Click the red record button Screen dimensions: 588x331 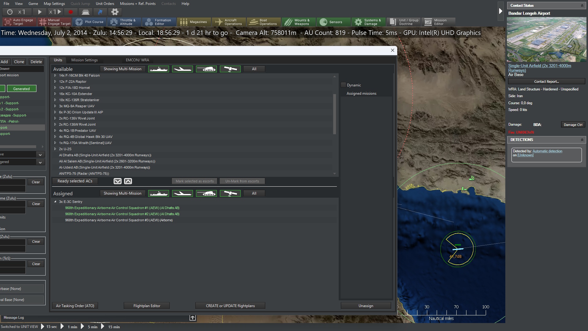click(x=71, y=12)
